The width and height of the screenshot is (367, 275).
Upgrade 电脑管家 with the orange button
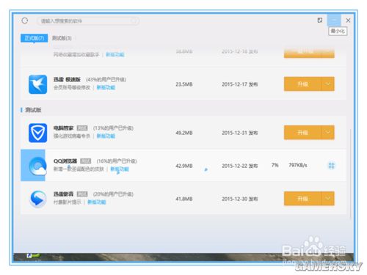coord(302,133)
